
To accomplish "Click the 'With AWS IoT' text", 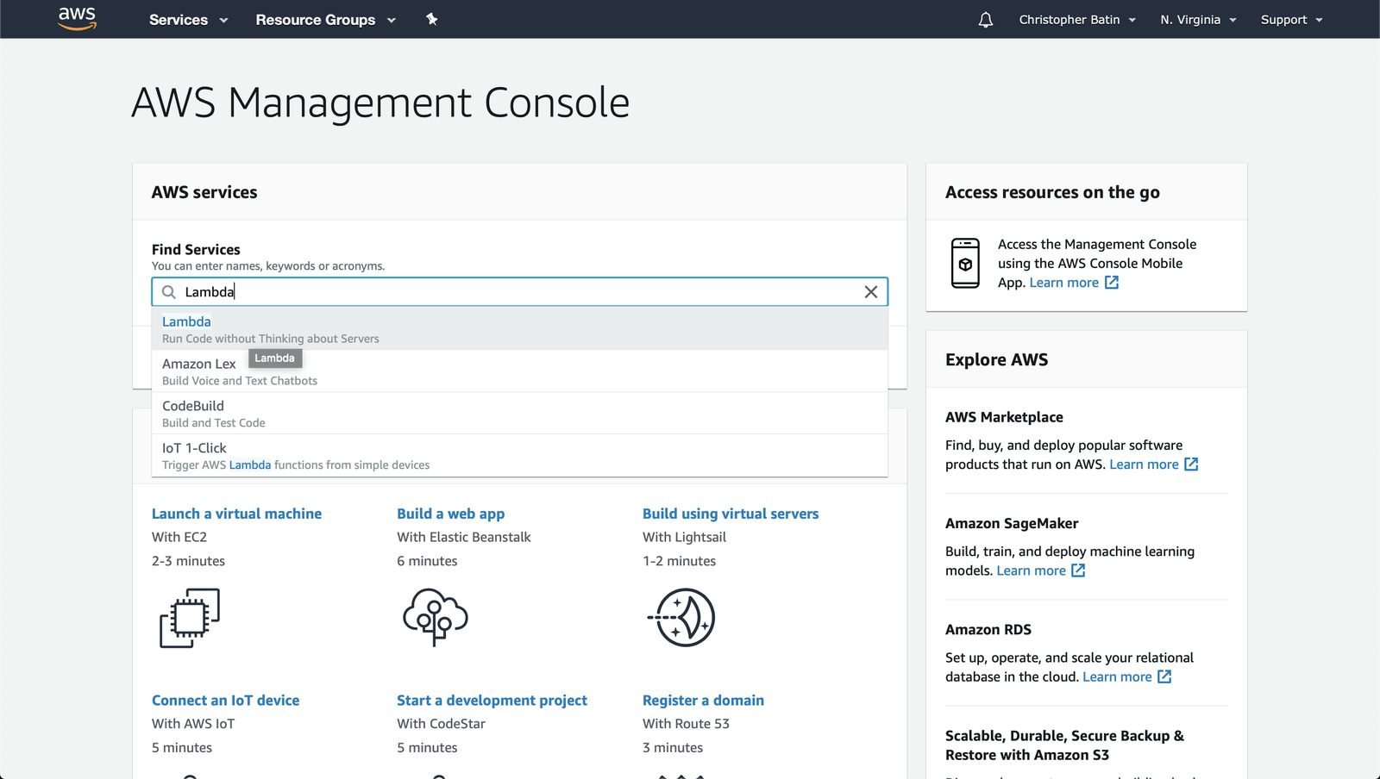I will tap(193, 724).
